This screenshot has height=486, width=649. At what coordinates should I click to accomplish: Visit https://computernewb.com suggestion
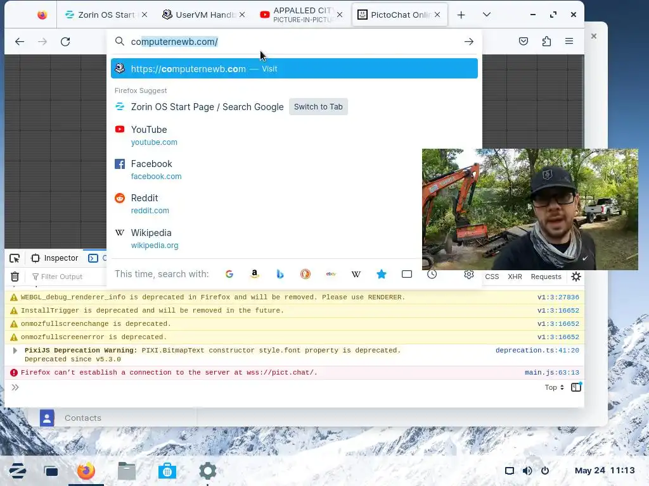[294, 68]
